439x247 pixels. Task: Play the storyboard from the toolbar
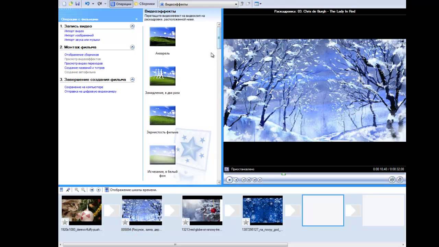coord(98,190)
